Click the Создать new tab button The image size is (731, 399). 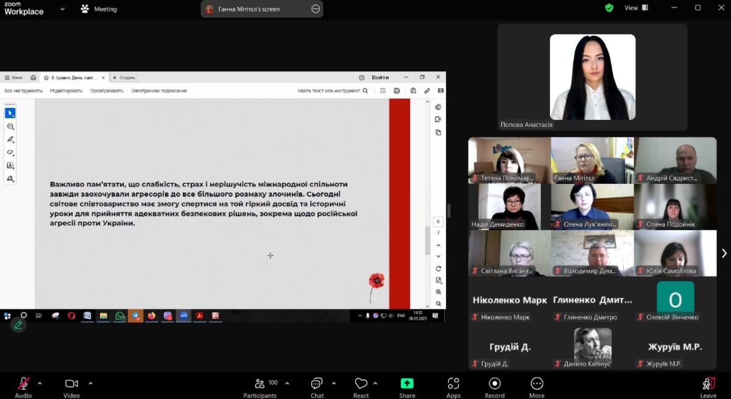pyautogui.click(x=124, y=77)
